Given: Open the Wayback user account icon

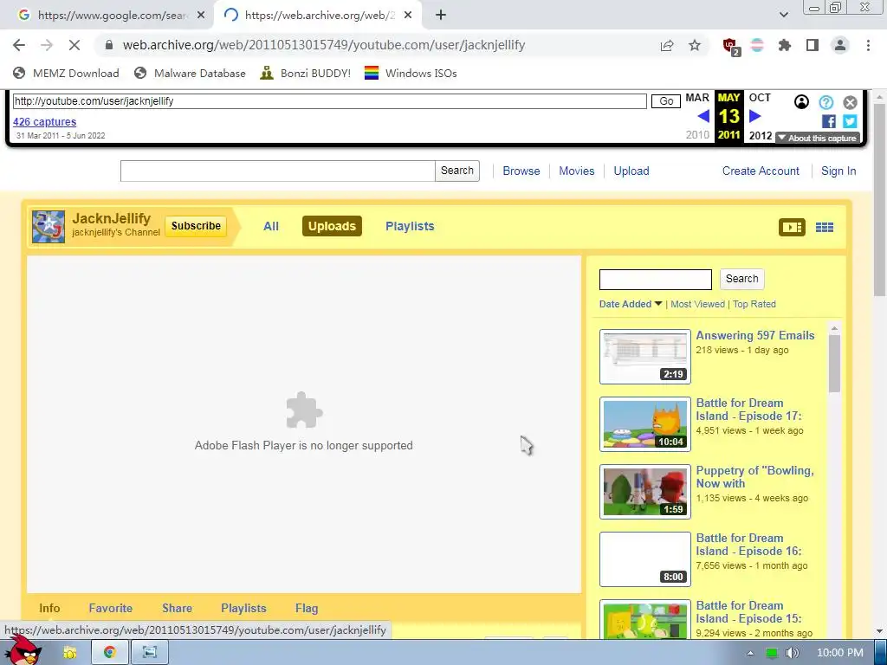Looking at the screenshot, I should coord(801,102).
